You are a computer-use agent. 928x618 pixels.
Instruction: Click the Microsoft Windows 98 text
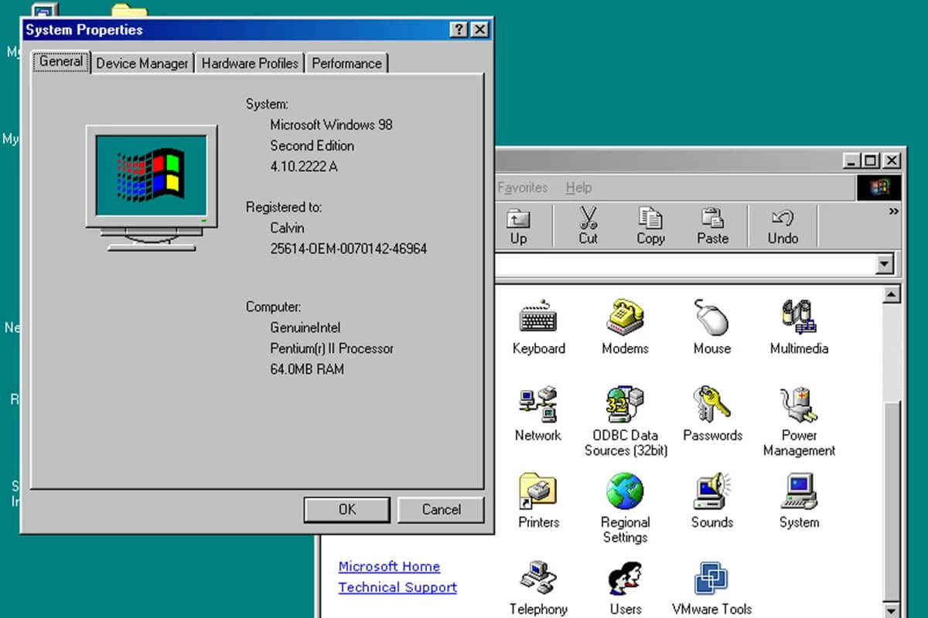pyautogui.click(x=331, y=124)
